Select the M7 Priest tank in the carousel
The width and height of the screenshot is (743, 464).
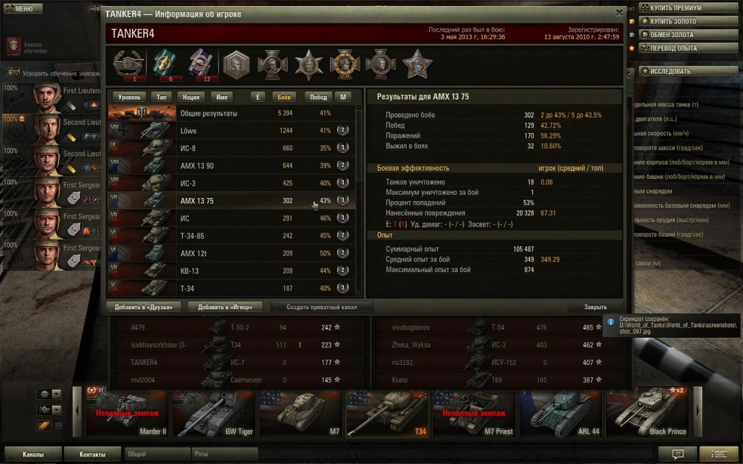474,413
